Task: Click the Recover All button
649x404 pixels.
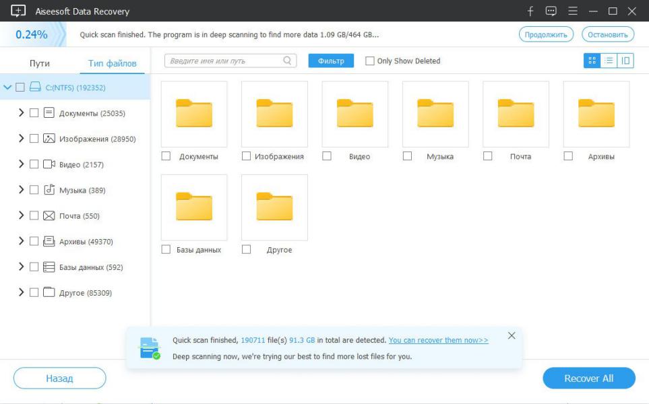Action: point(588,378)
